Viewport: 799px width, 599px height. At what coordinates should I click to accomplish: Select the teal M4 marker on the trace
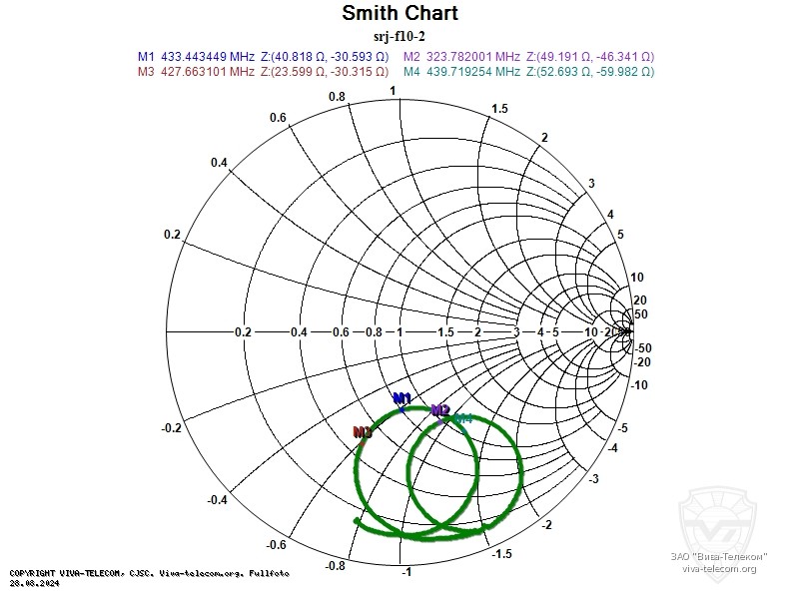point(461,419)
